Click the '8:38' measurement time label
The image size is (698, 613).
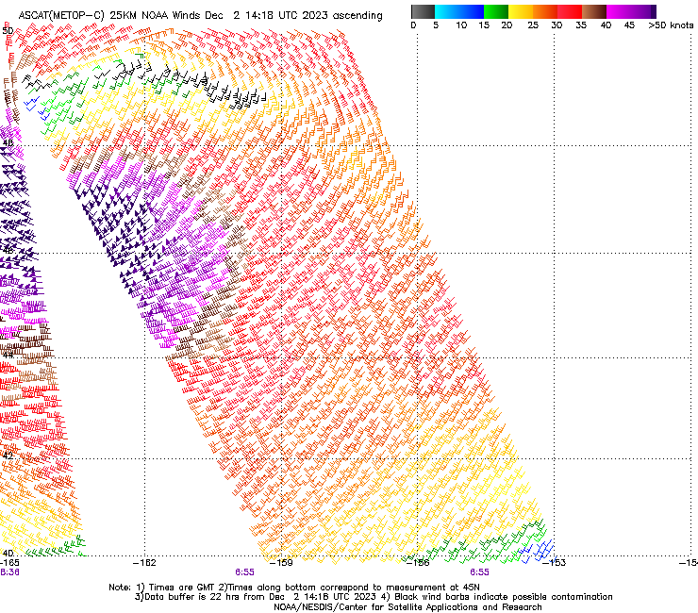pos(9,572)
